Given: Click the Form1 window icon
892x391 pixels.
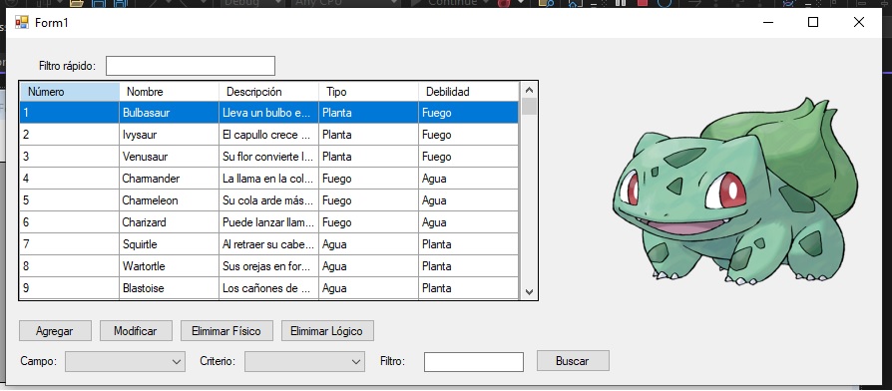Looking at the screenshot, I should 22,22.
